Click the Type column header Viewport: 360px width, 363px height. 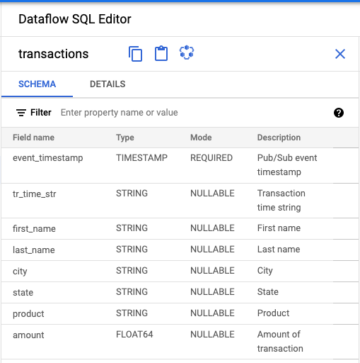(x=125, y=138)
